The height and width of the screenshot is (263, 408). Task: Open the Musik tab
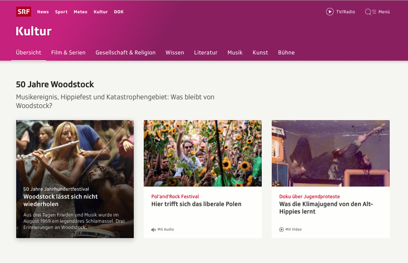point(235,52)
